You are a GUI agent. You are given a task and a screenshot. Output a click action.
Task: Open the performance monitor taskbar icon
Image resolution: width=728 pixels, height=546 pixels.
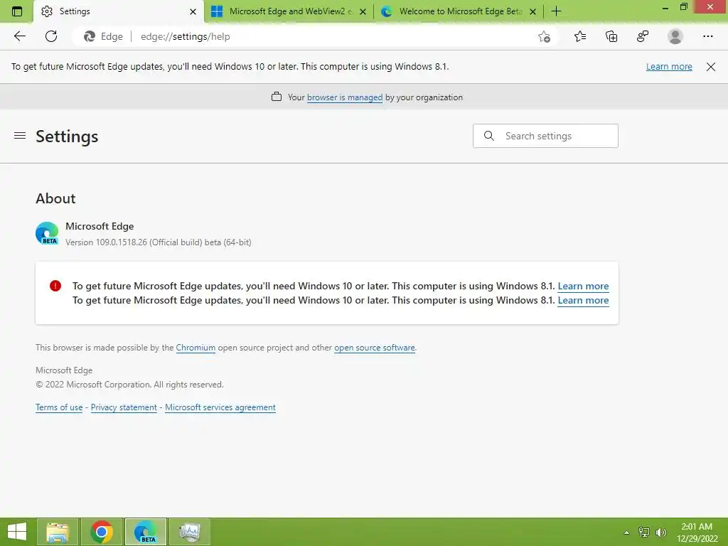click(189, 532)
